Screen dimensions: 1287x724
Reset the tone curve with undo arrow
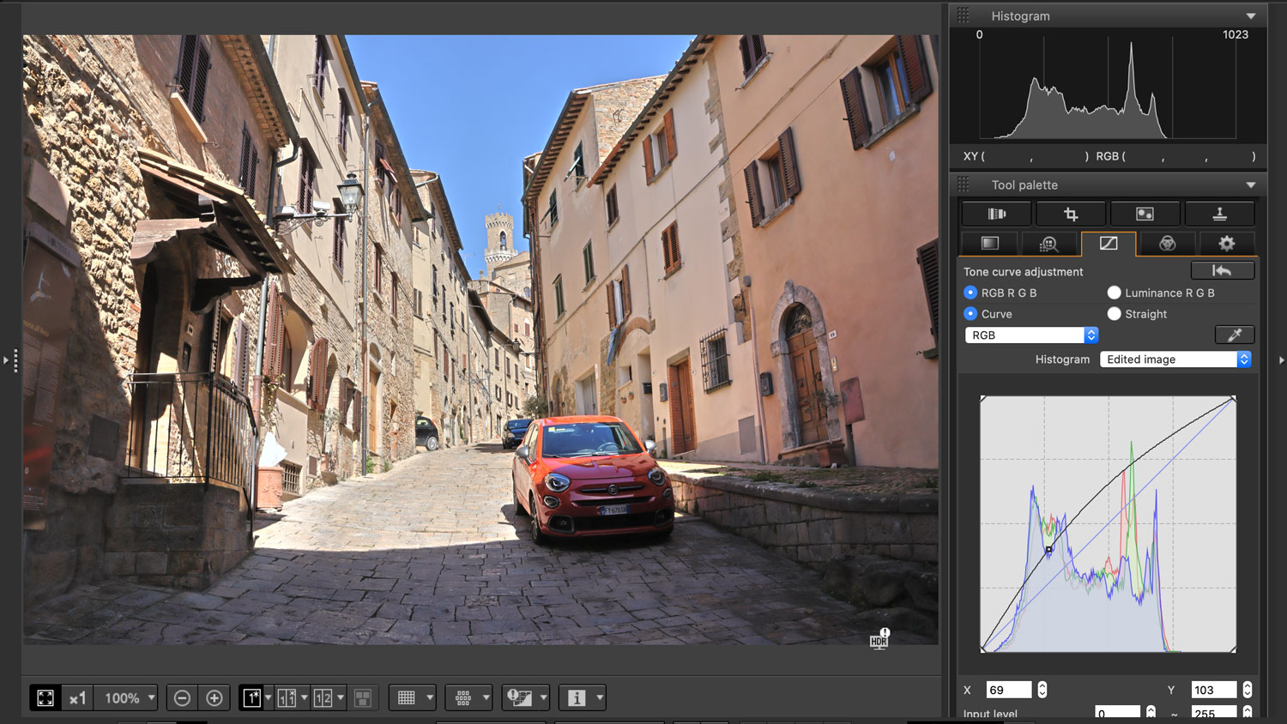coord(1222,271)
